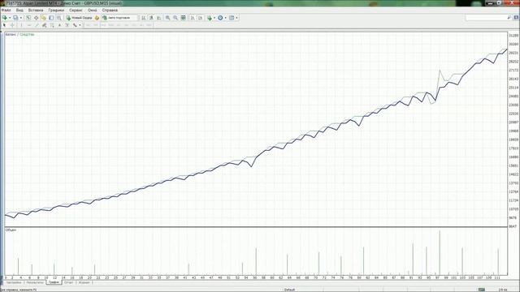The width and height of the screenshot is (520, 292).
Task: Toggle the Market Watch window icon
Action: (x=28, y=18)
